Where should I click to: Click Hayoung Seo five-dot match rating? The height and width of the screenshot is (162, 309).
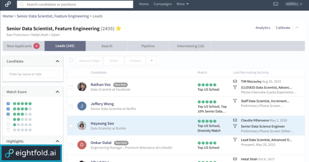coord(207,121)
